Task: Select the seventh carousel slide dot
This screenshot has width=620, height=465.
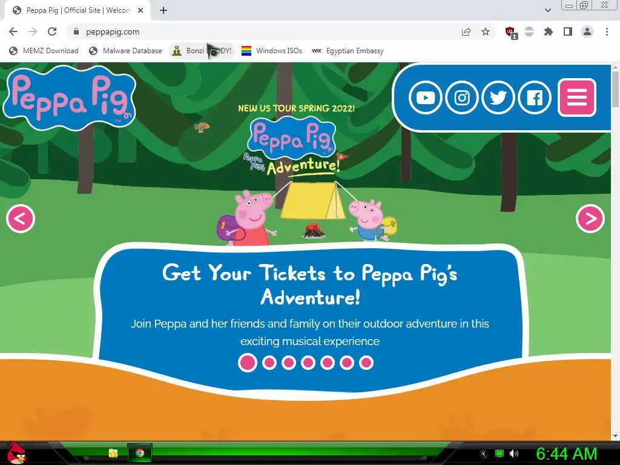Action: click(366, 363)
